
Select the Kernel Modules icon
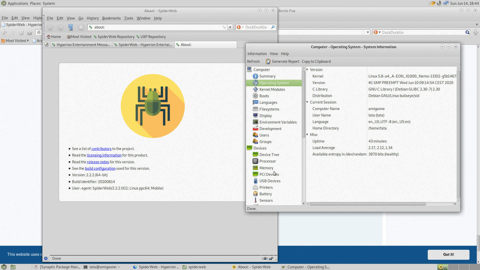click(255, 89)
